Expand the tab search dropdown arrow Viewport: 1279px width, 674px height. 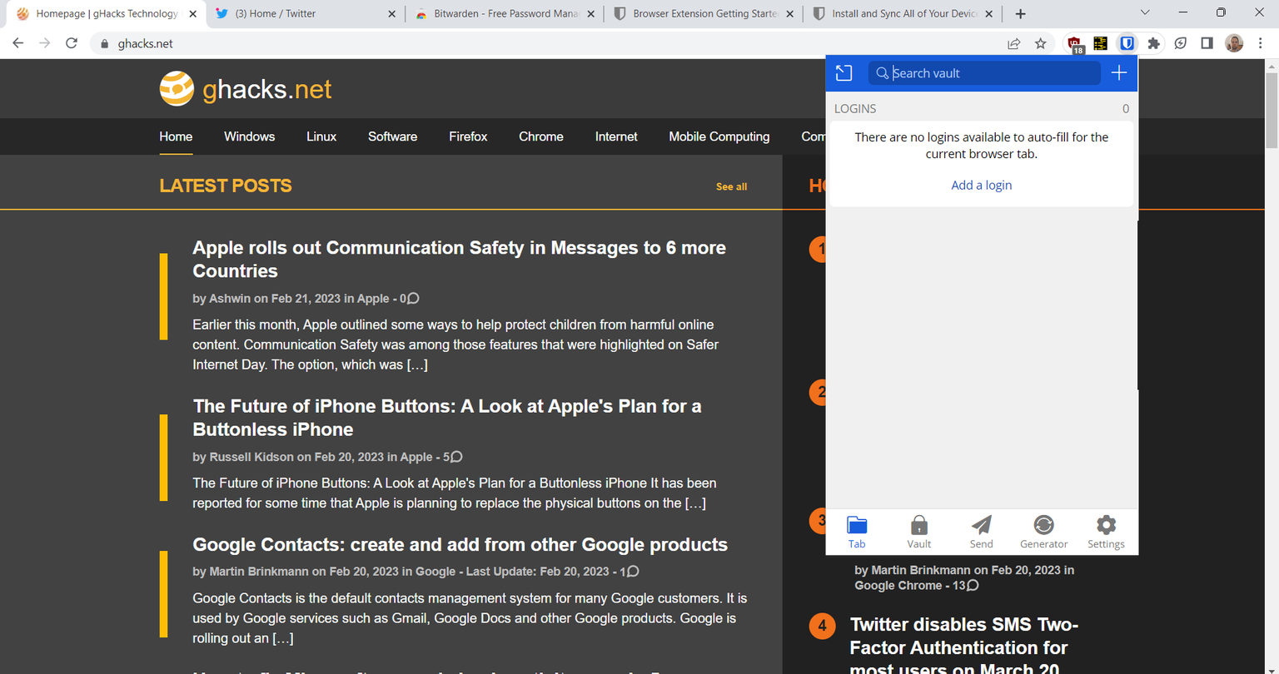pos(1145,13)
